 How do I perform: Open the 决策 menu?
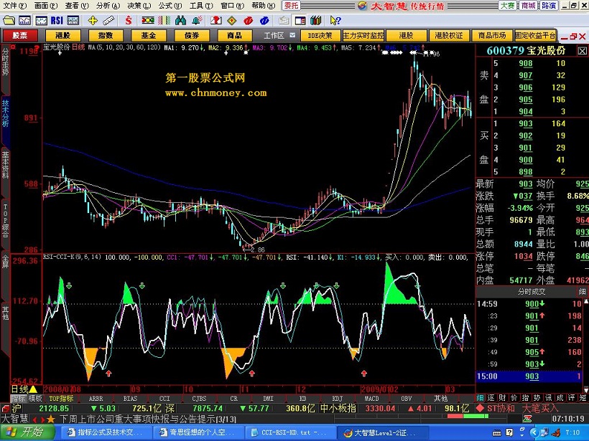pos(139,6)
